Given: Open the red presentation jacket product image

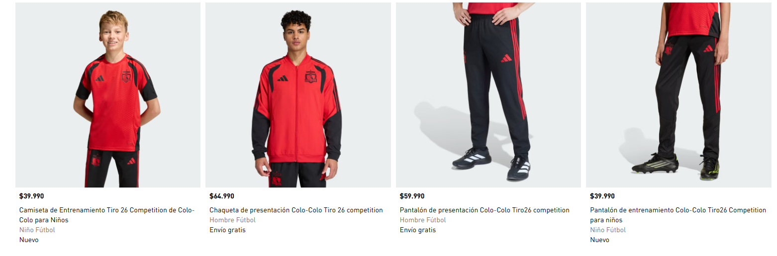Looking at the screenshot, I should coord(298,95).
